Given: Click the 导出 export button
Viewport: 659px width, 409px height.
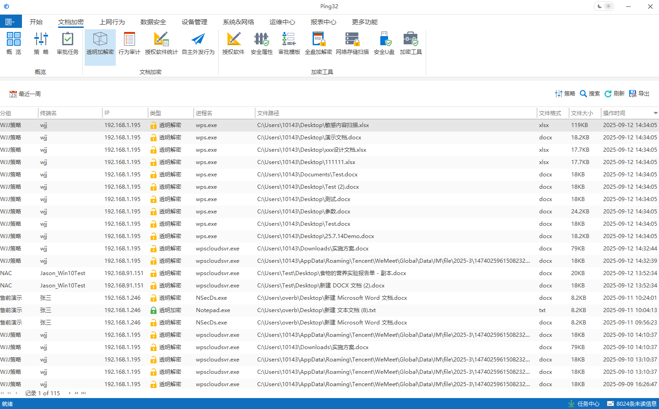Looking at the screenshot, I should click(x=639, y=94).
